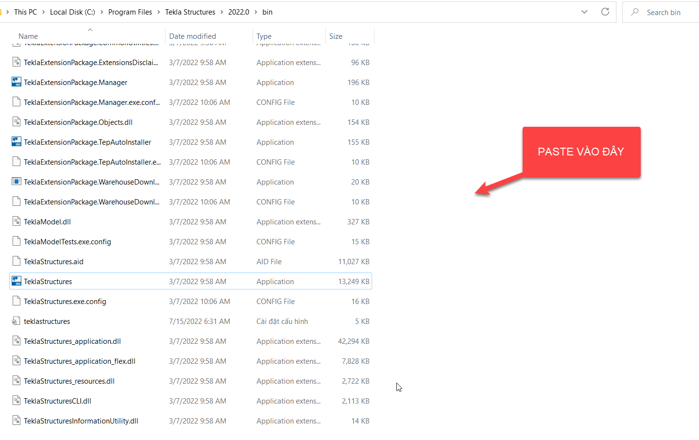This screenshot has height=440, width=699.
Task: Click ExtensionsDisclai... dll file icon
Action: pyautogui.click(x=17, y=62)
